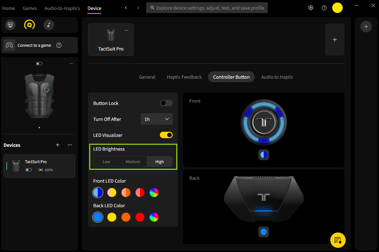Pick blue Front LED Color swatch
The image size is (379, 252).
click(98, 193)
